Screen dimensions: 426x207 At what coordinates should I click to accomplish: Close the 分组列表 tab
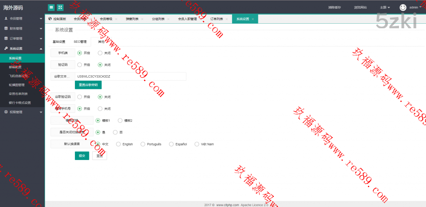168,19
